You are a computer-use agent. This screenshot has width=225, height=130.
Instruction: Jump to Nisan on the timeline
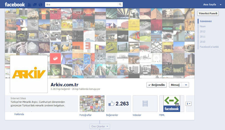[202, 26]
